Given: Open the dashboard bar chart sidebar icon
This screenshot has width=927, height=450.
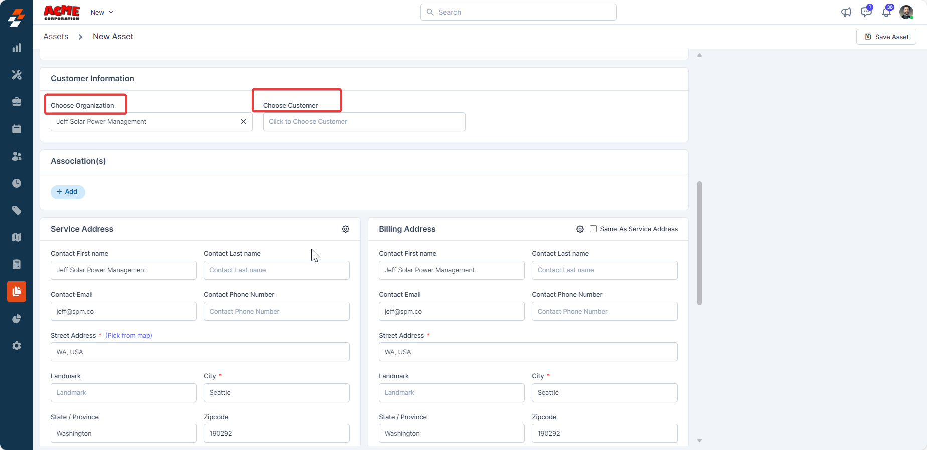Looking at the screenshot, I should pyautogui.click(x=17, y=48).
